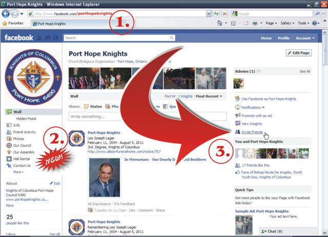Click Home in the Facebook top bar
This screenshot has height=237, width=328.
point(266,38)
